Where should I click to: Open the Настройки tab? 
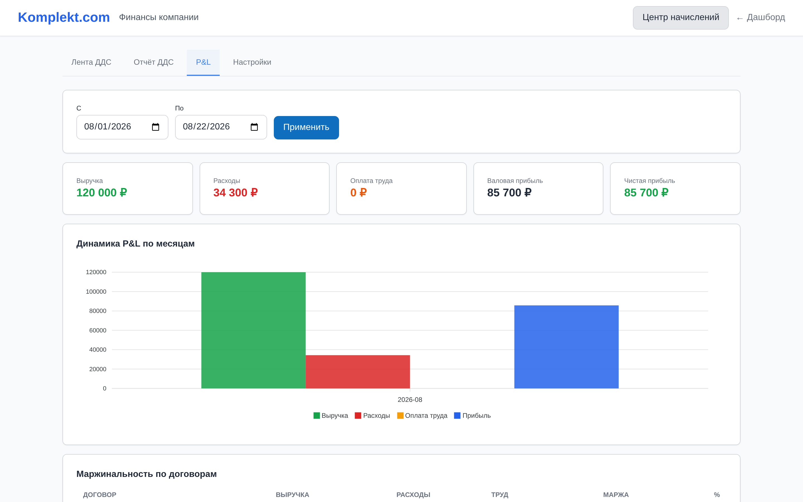(252, 62)
